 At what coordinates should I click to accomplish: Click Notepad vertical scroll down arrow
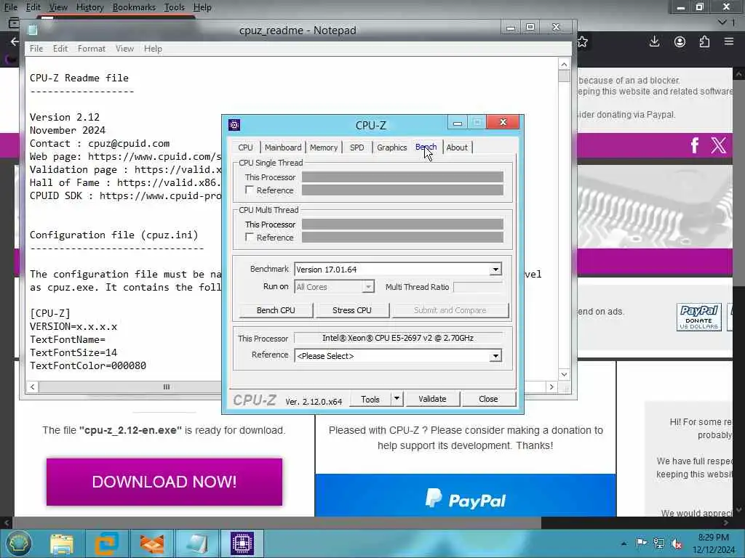pos(564,374)
